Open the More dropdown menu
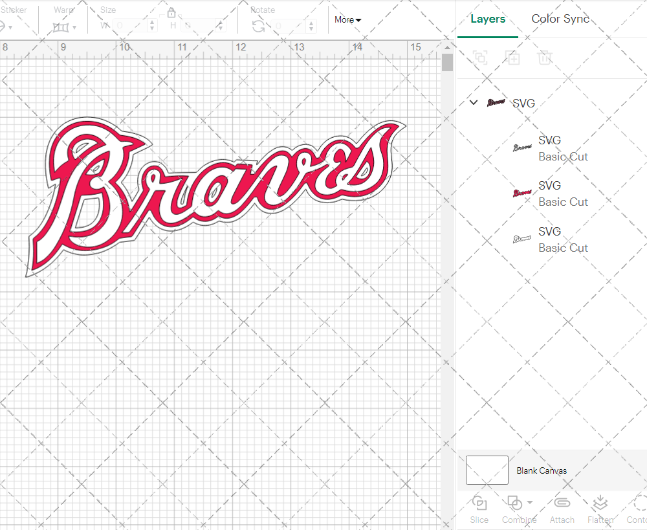 (x=347, y=19)
